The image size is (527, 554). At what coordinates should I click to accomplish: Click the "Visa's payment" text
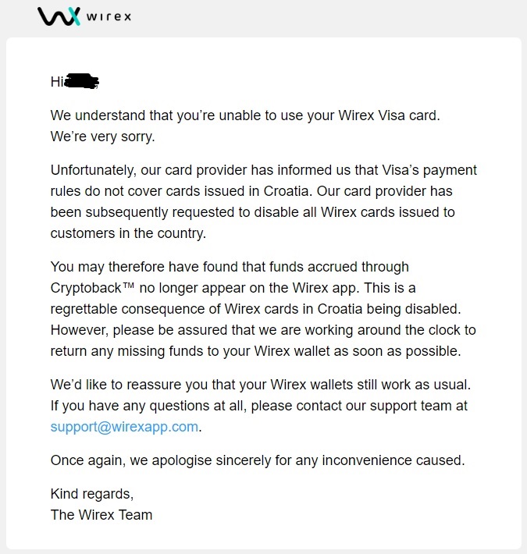coord(429,170)
